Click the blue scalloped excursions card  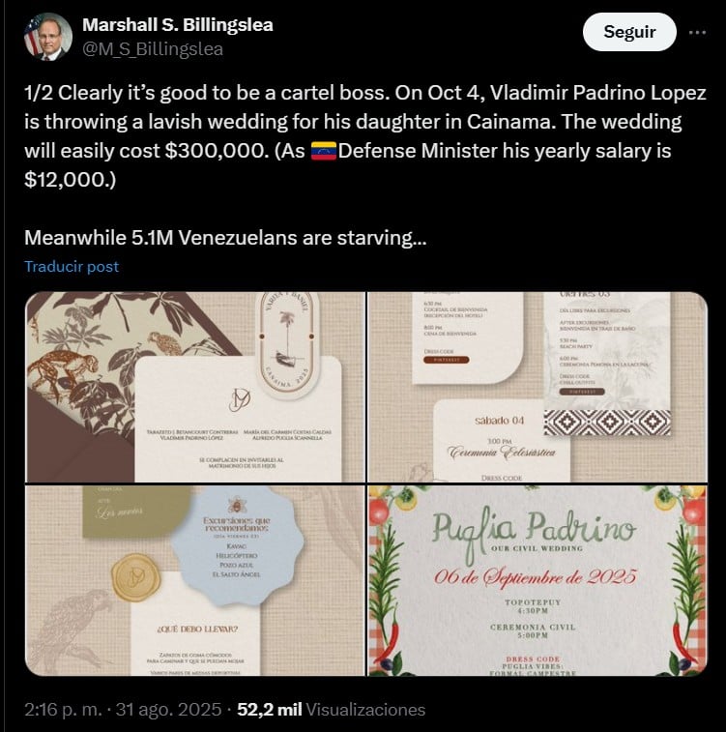[x=237, y=545]
